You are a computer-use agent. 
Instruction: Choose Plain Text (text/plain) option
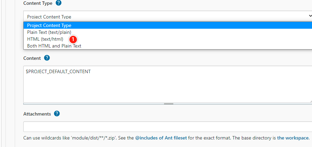pos(49,32)
